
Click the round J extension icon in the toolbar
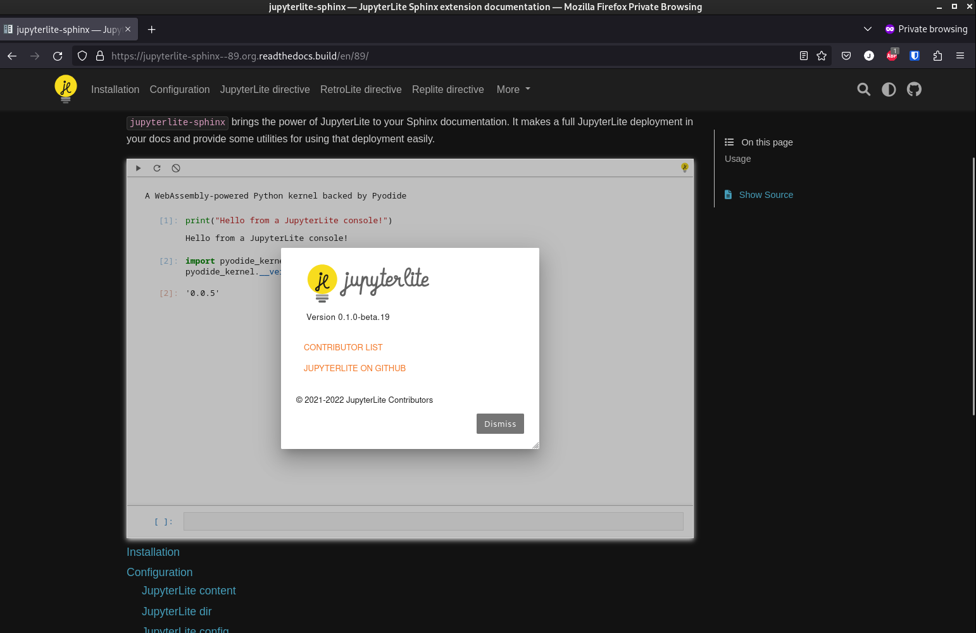click(x=869, y=56)
